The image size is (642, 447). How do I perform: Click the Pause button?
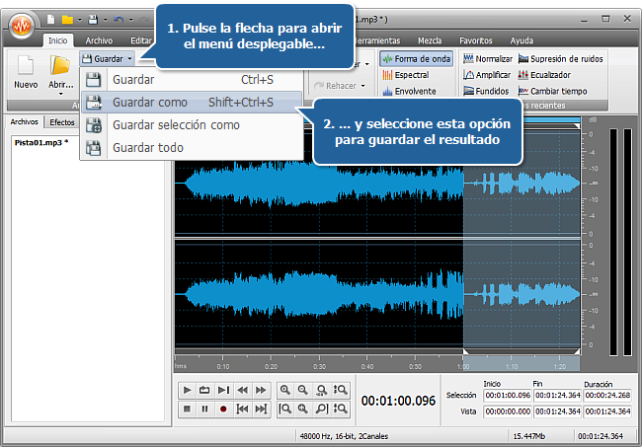[204, 409]
